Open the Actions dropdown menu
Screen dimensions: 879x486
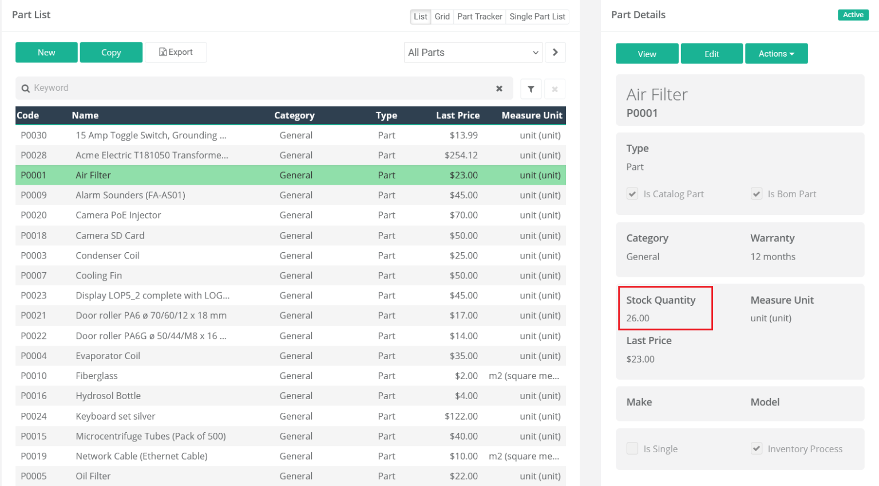click(x=776, y=53)
